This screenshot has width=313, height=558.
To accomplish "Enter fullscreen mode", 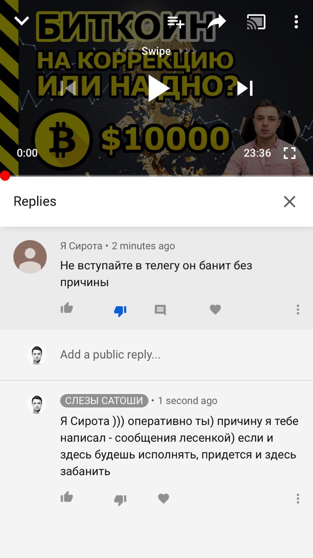I will (x=289, y=153).
